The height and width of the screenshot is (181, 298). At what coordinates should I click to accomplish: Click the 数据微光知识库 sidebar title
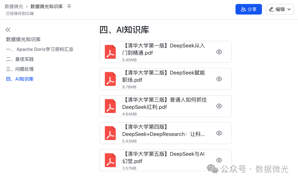pos(23,39)
